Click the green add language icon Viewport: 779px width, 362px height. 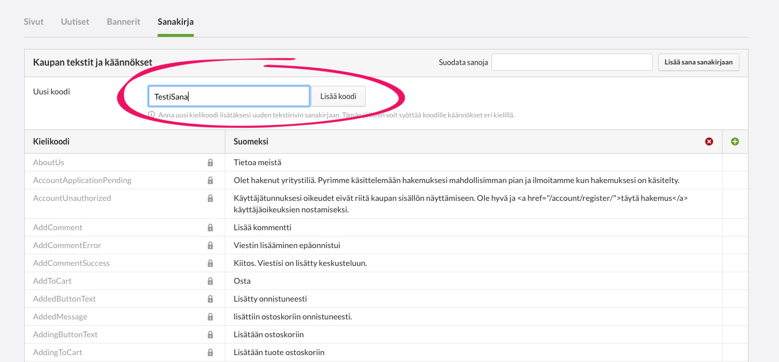735,142
